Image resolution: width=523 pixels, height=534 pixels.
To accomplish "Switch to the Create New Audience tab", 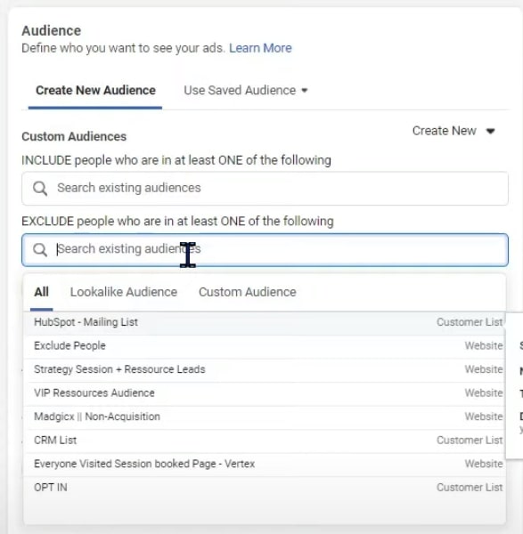I will coord(95,90).
